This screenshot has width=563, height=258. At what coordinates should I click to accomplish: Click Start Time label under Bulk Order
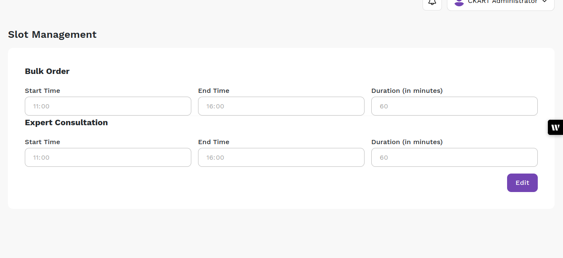coord(42,91)
